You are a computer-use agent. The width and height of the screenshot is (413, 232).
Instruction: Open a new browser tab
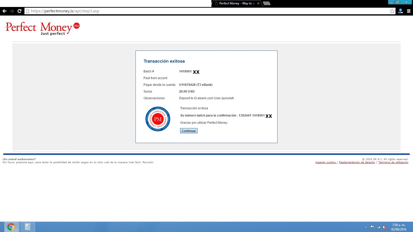click(x=267, y=3)
